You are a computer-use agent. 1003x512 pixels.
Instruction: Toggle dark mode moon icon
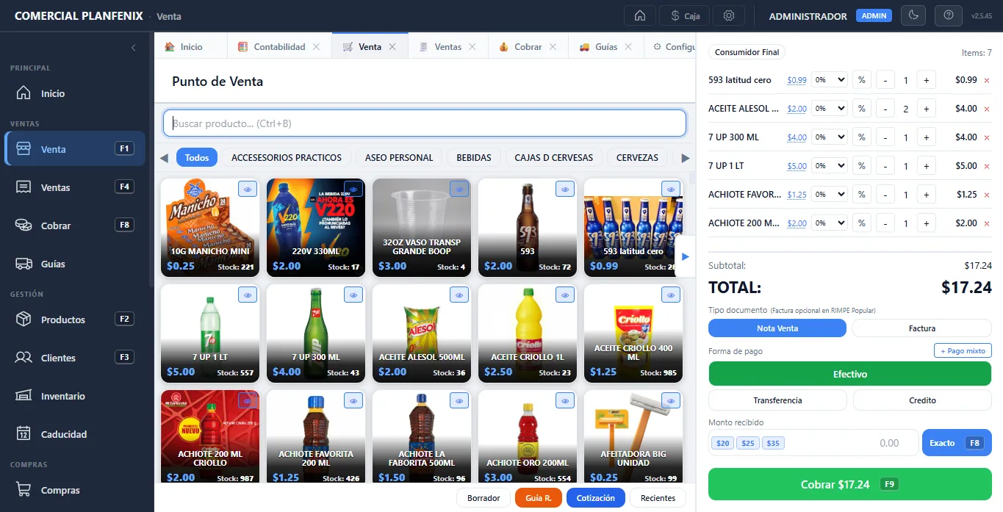913,15
